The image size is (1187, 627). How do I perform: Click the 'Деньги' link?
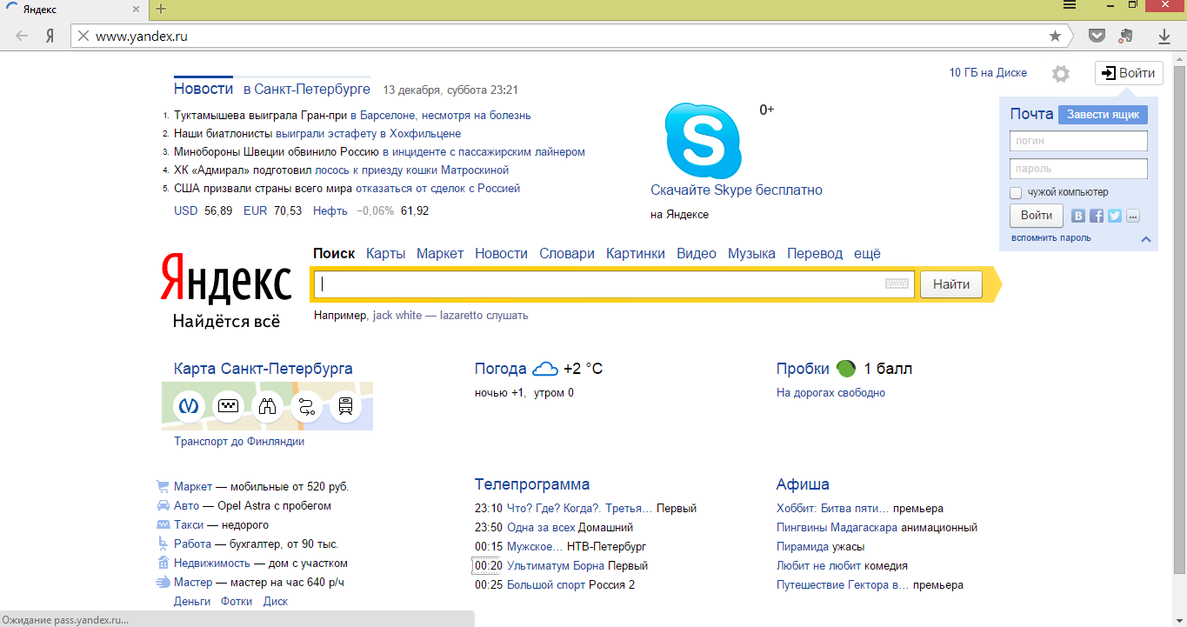pyautogui.click(x=192, y=602)
